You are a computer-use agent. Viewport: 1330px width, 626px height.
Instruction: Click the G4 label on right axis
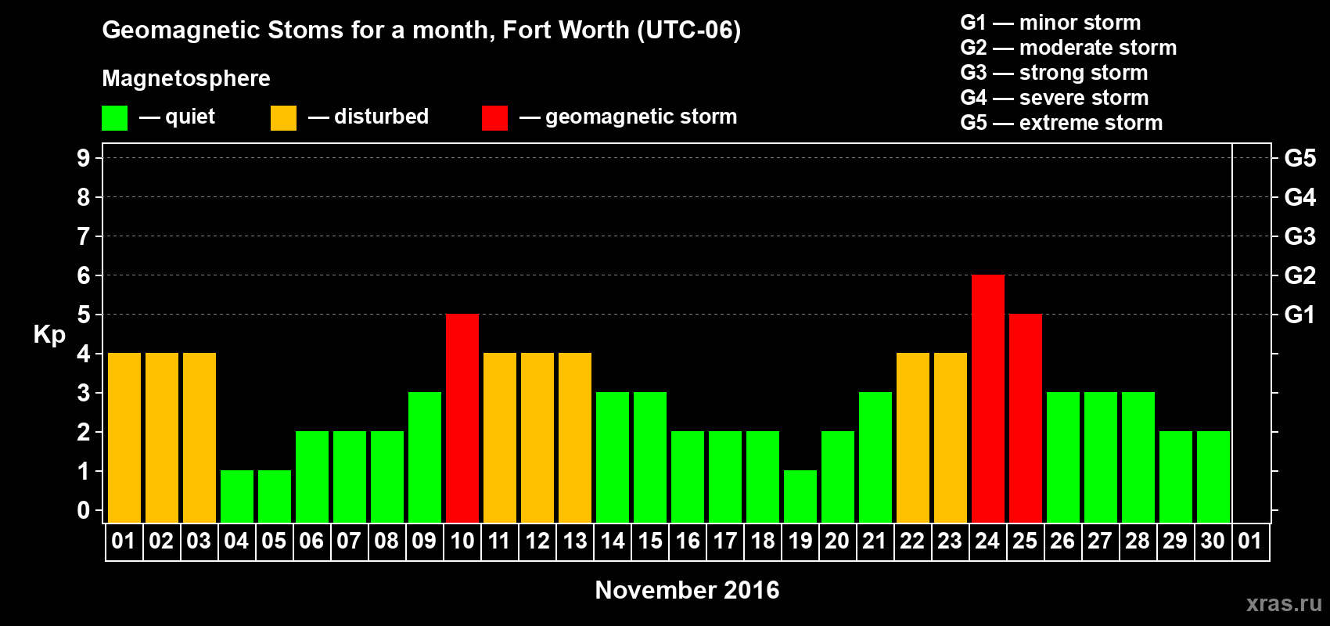[1300, 197]
